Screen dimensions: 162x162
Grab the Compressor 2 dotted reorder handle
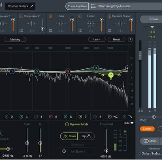[32, 31]
